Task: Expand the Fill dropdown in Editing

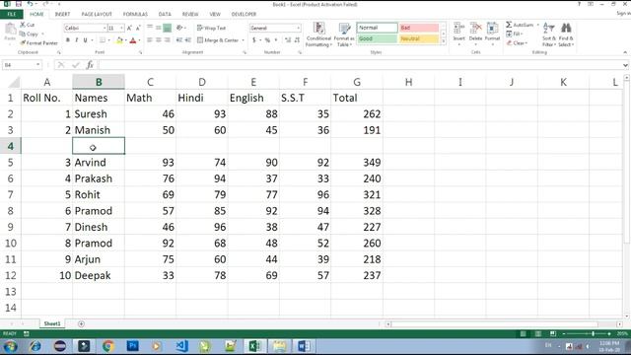Action: point(522,34)
